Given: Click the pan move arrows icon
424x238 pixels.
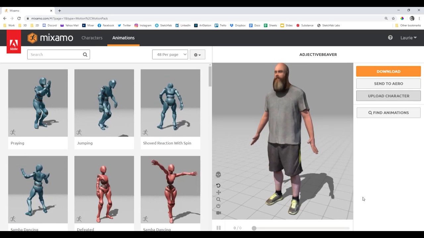Looking at the screenshot, I should tap(218, 192).
